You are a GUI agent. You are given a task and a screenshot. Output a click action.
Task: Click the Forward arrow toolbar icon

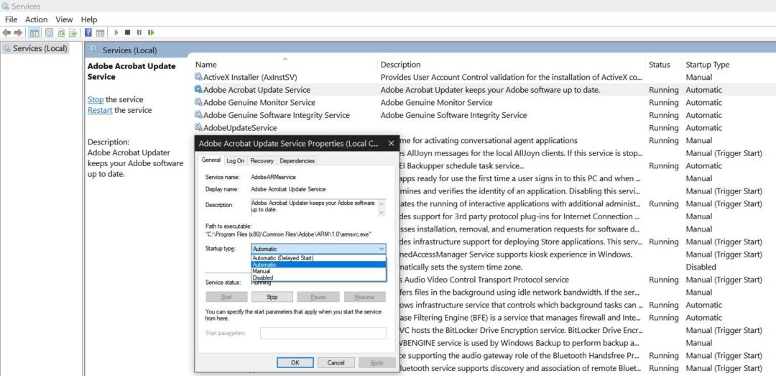click(18, 32)
